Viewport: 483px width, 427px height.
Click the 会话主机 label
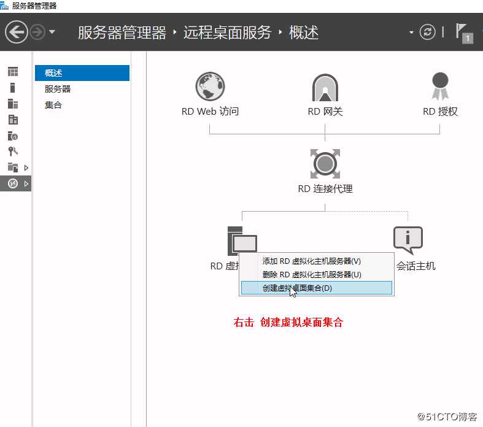point(416,266)
